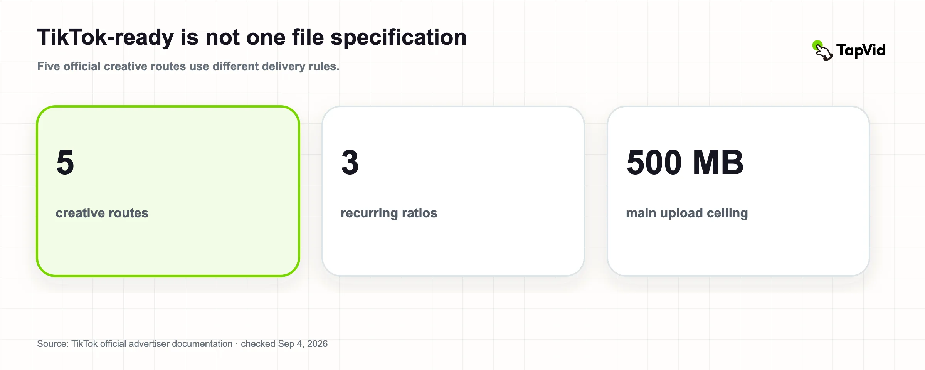Click the MB unit in third card

click(718, 163)
